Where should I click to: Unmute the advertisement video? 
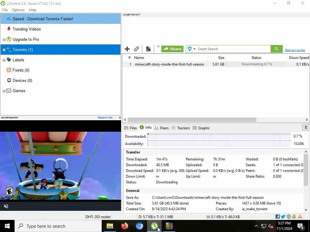tap(6, 206)
